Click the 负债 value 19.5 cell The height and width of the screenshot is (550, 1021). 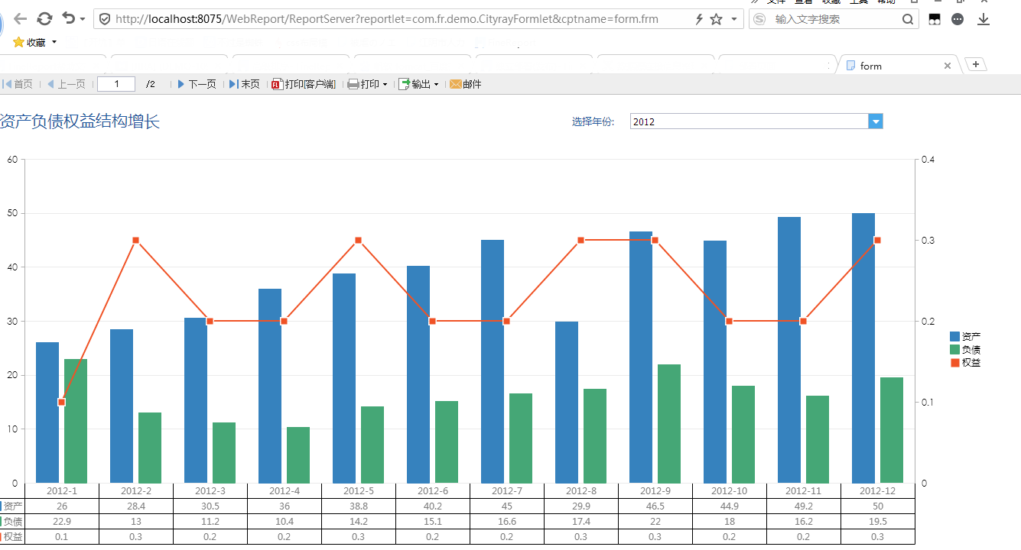[878, 521]
